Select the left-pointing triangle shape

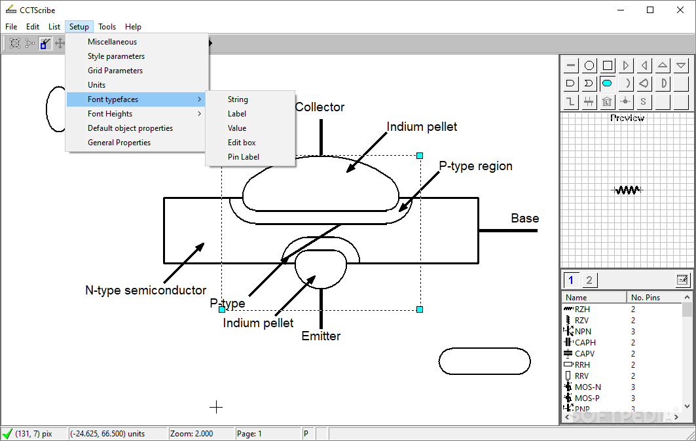pyautogui.click(x=644, y=65)
